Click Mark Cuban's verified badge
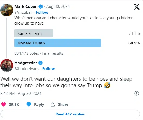 (x=41, y=6)
